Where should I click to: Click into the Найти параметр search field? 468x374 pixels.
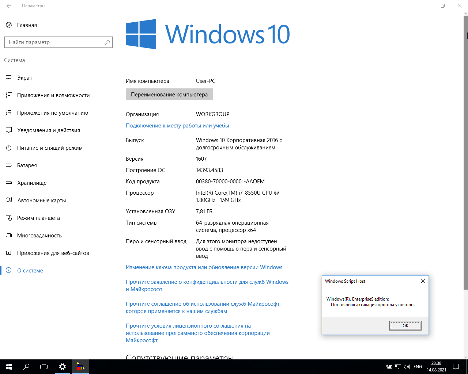[x=55, y=42]
